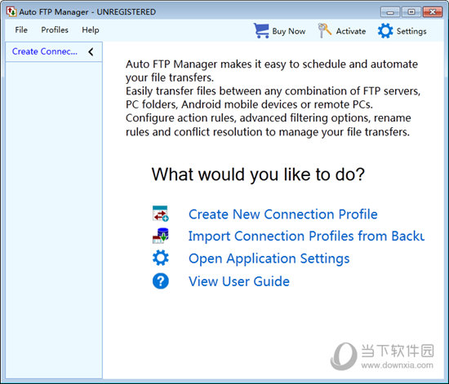Open the Help menu
The height and width of the screenshot is (384, 449).
point(91,30)
